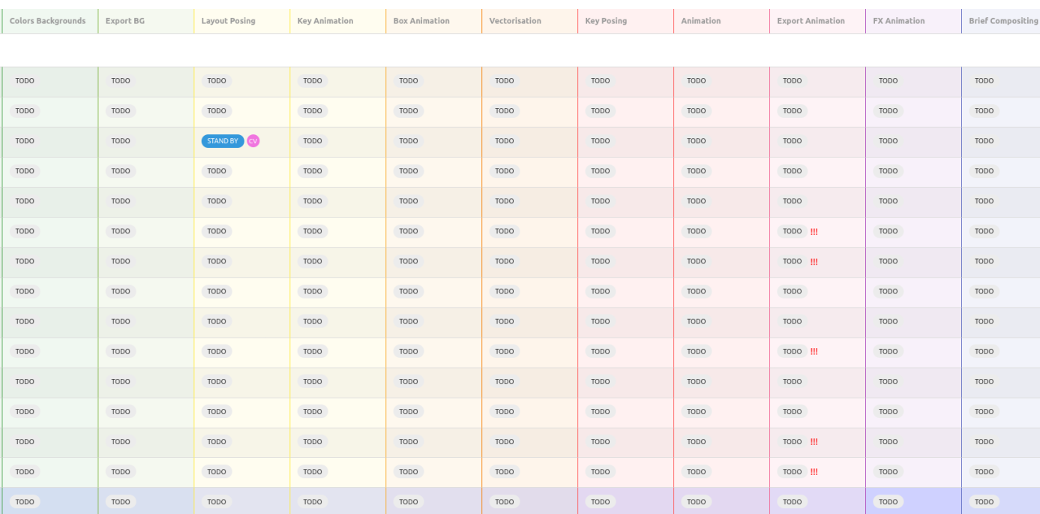Open the STAND BY status in Layout Posing
Image resolution: width=1040 pixels, height=514 pixels.
[x=223, y=141]
